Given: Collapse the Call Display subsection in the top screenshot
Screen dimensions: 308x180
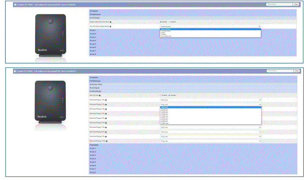Looking at the screenshot, I should pyautogui.click(x=192, y=18).
